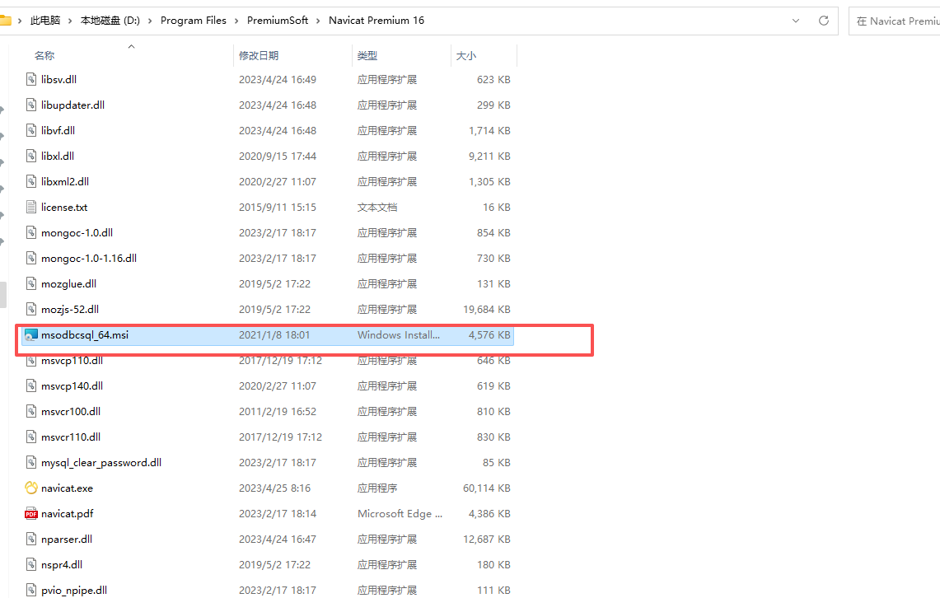
Task: Click the nspr4.dll file icon
Action: click(x=31, y=564)
